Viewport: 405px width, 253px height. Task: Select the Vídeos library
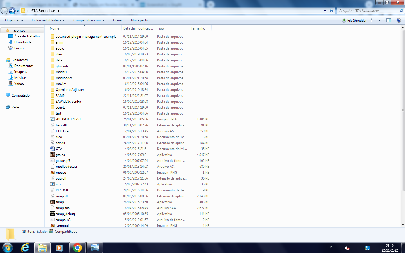pos(19,84)
